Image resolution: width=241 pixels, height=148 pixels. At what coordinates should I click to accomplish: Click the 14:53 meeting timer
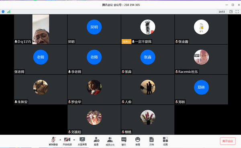click(x=222, y=12)
